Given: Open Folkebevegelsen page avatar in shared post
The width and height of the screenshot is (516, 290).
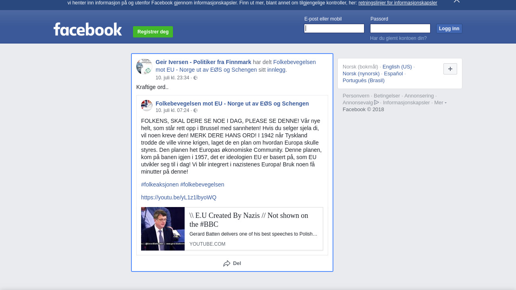Looking at the screenshot, I should click(x=147, y=106).
